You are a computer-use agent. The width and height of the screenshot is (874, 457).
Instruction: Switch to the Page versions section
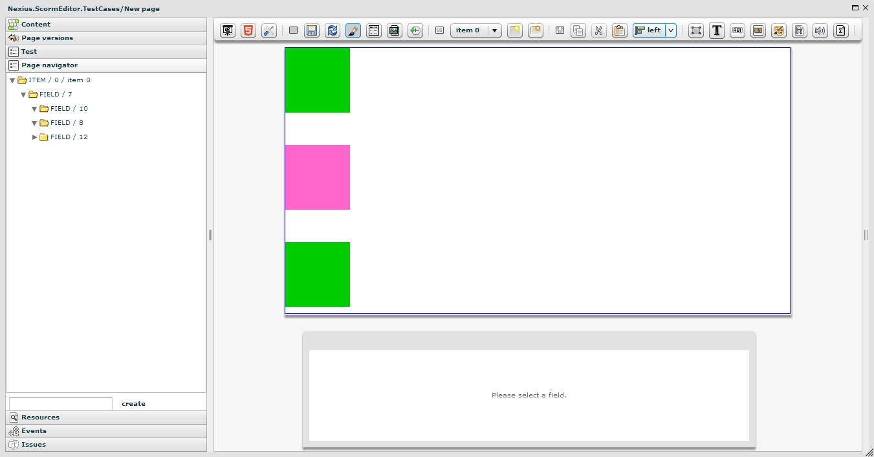click(x=47, y=38)
